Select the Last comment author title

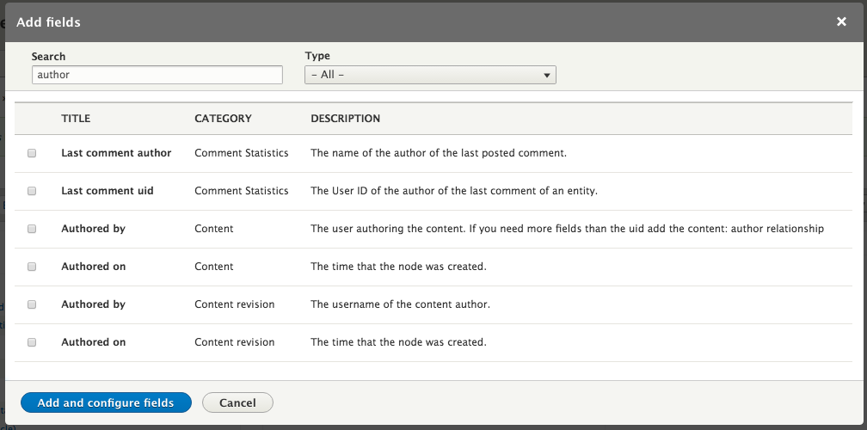tap(116, 153)
